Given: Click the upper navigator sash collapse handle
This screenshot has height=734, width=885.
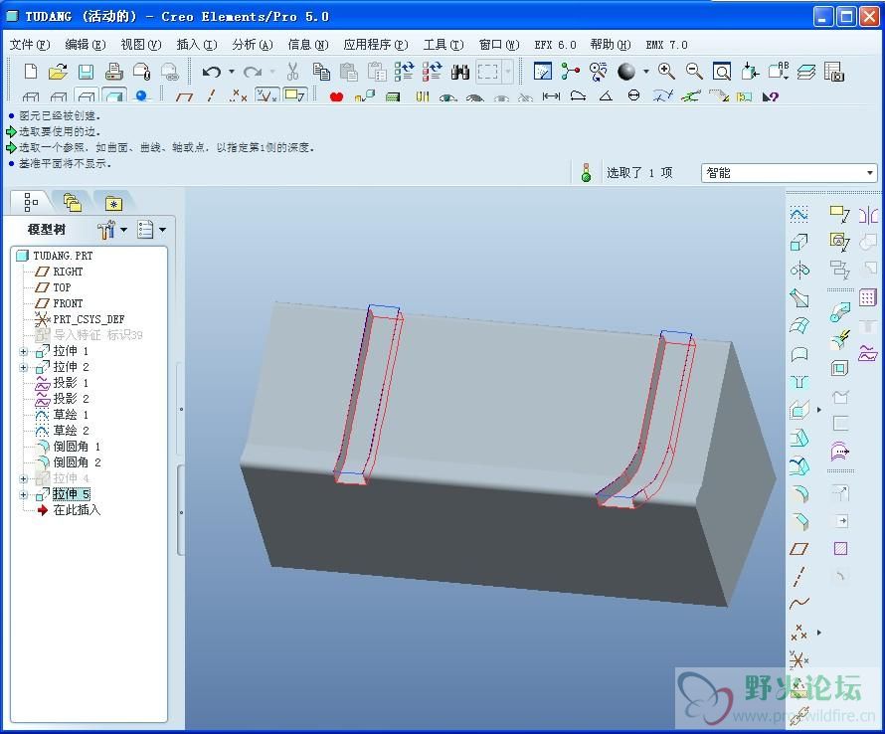Looking at the screenshot, I should [x=181, y=408].
